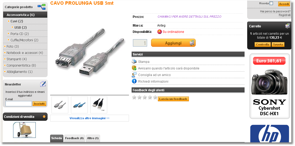The image size is (295, 146).
Task: Click the printer icon next to Stampa
Action: [134, 61]
